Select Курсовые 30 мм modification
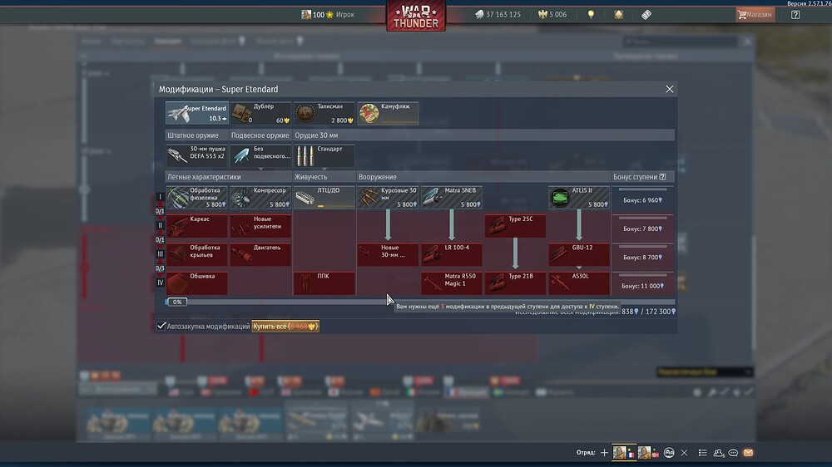832x467 pixels. coord(388,197)
